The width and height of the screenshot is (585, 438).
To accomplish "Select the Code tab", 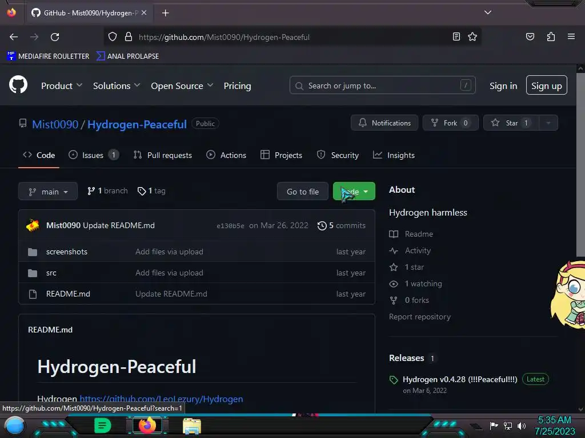I will pos(39,155).
